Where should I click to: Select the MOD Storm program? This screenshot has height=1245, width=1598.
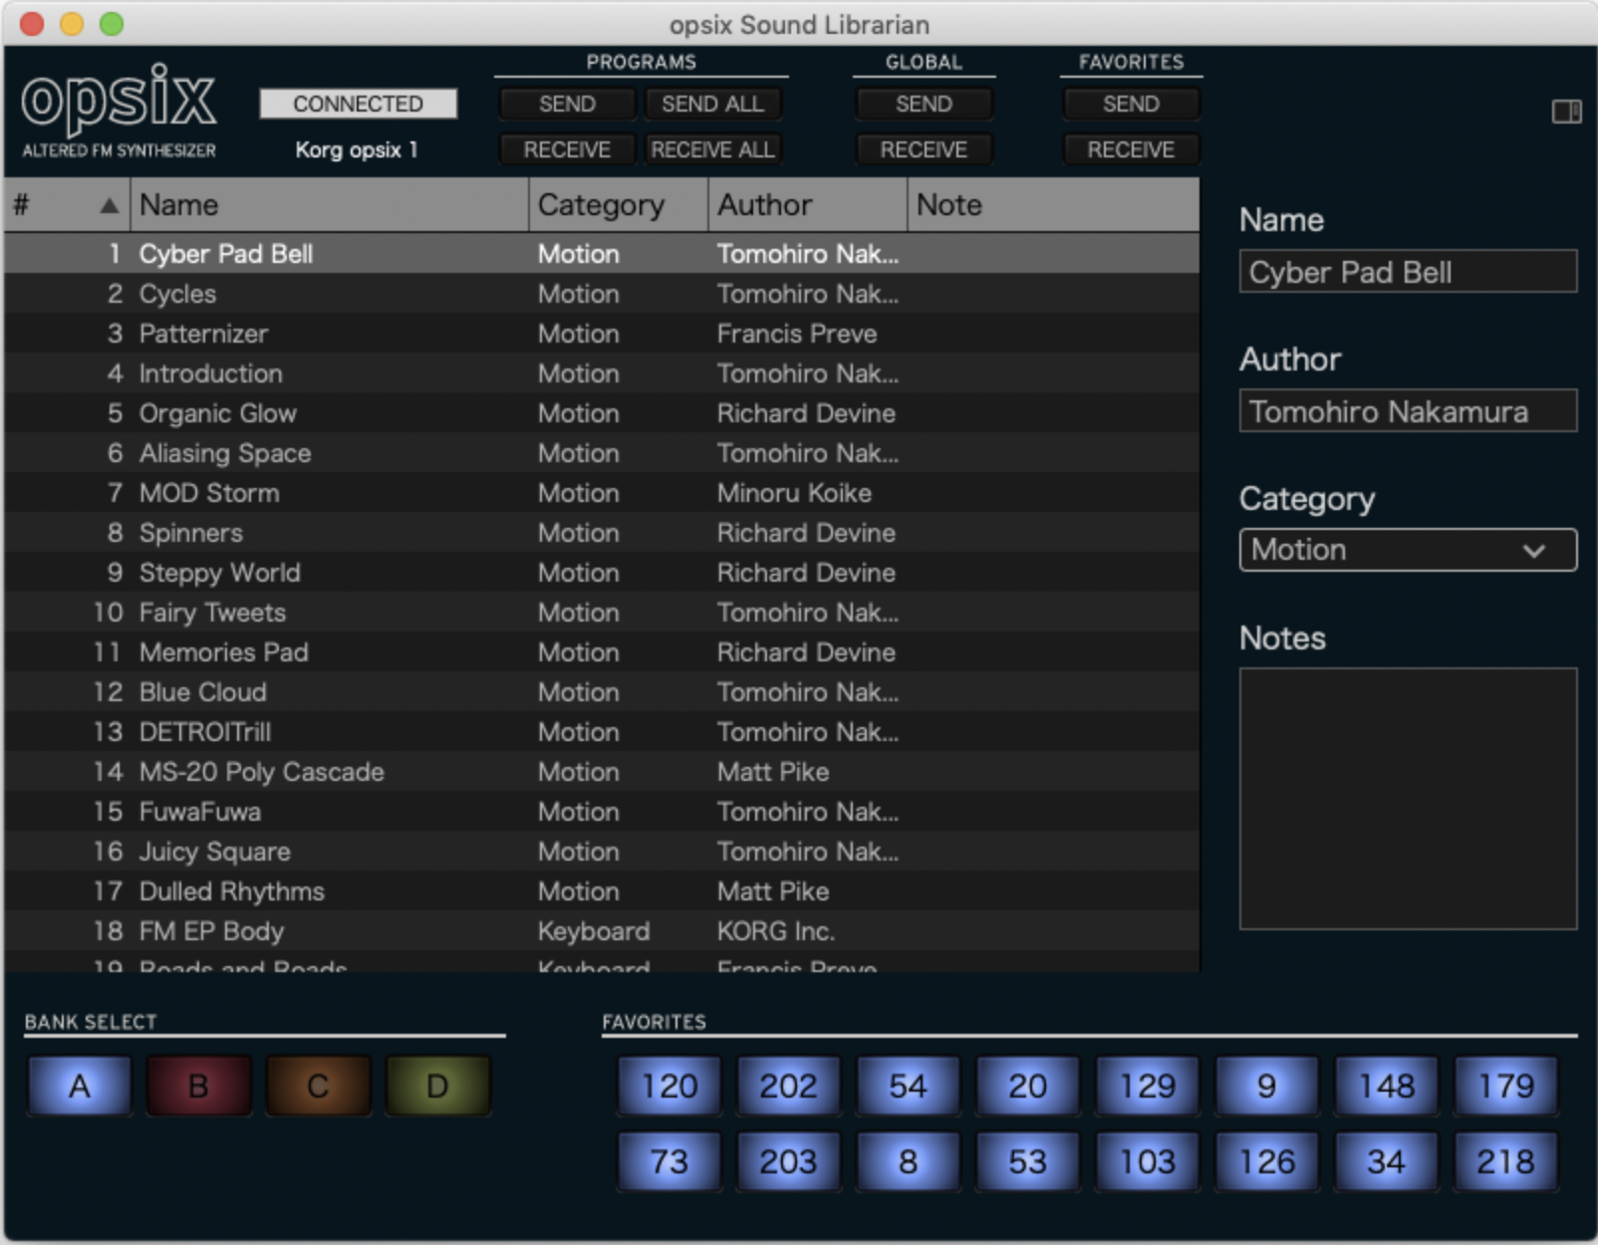602,493
